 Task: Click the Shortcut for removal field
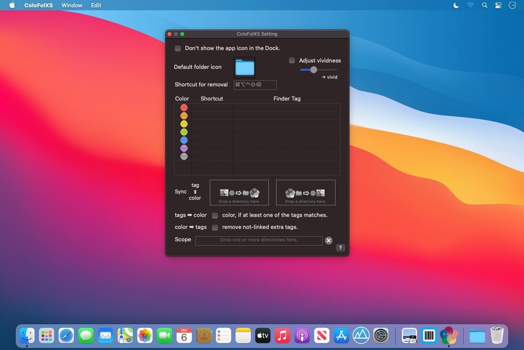[255, 85]
